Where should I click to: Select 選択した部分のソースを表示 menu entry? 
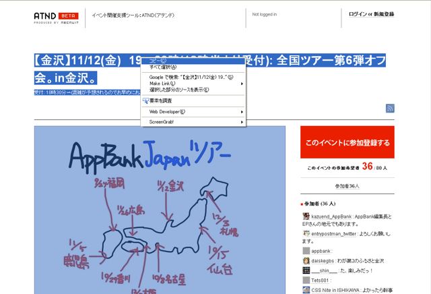193,90
